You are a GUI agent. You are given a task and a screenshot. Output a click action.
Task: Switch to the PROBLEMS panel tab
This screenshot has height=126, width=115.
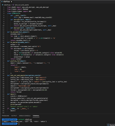tap(5, 116)
